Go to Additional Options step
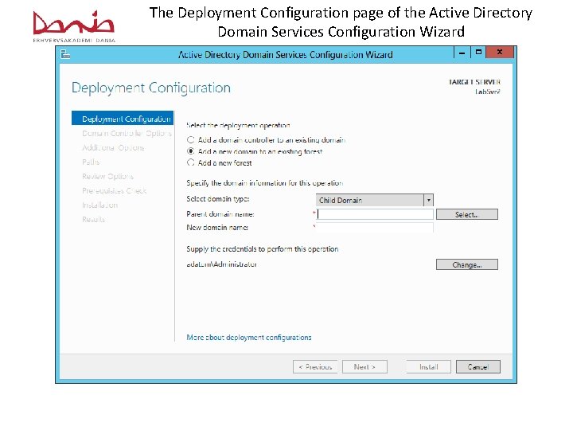This screenshot has height=430, width=573. point(113,148)
